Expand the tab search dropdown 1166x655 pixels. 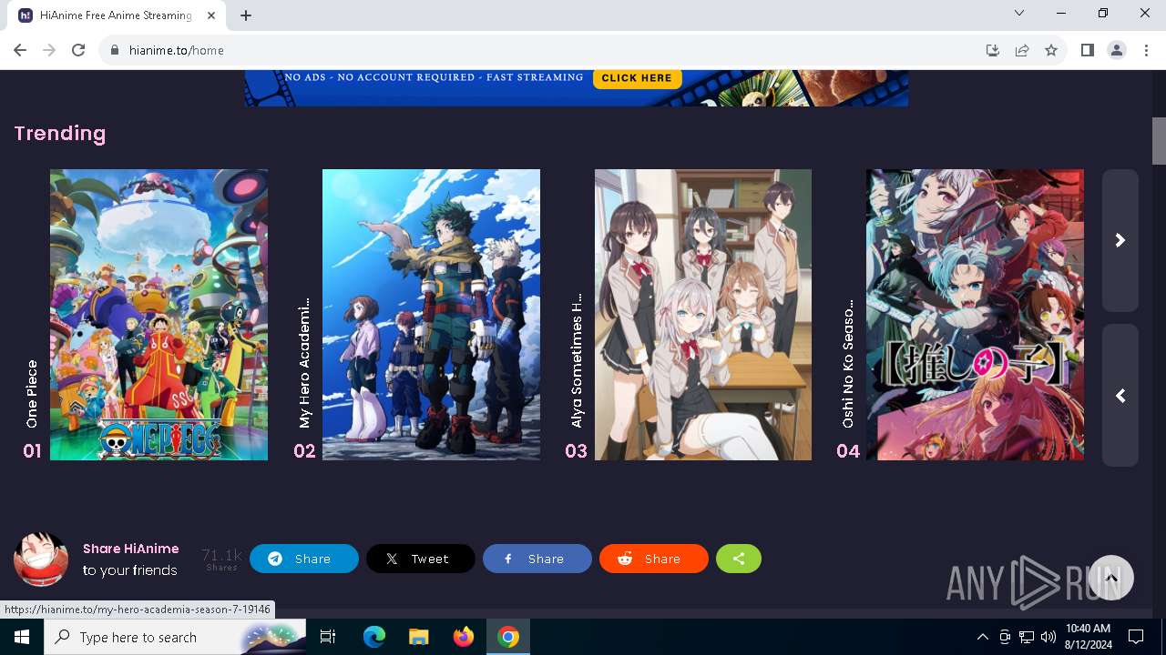[x=1019, y=13]
